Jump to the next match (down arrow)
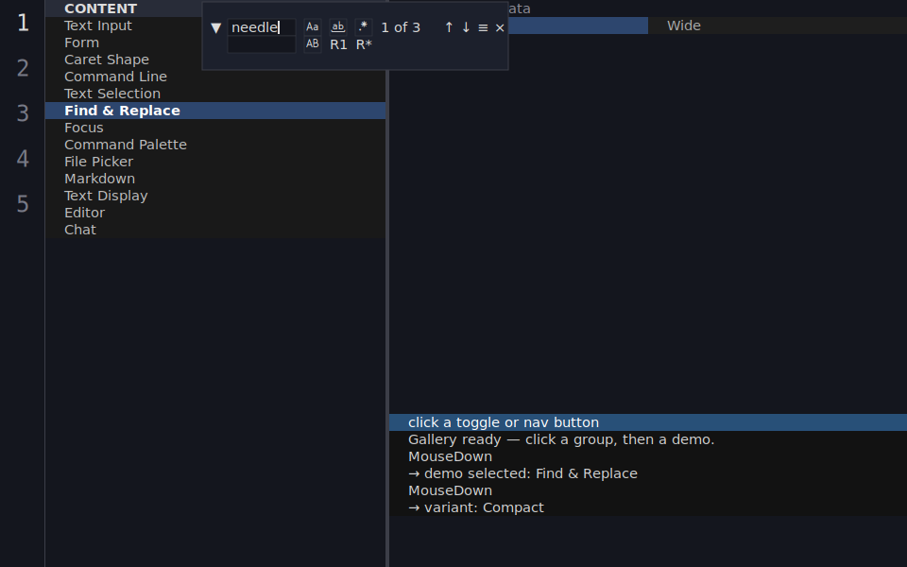 (466, 27)
